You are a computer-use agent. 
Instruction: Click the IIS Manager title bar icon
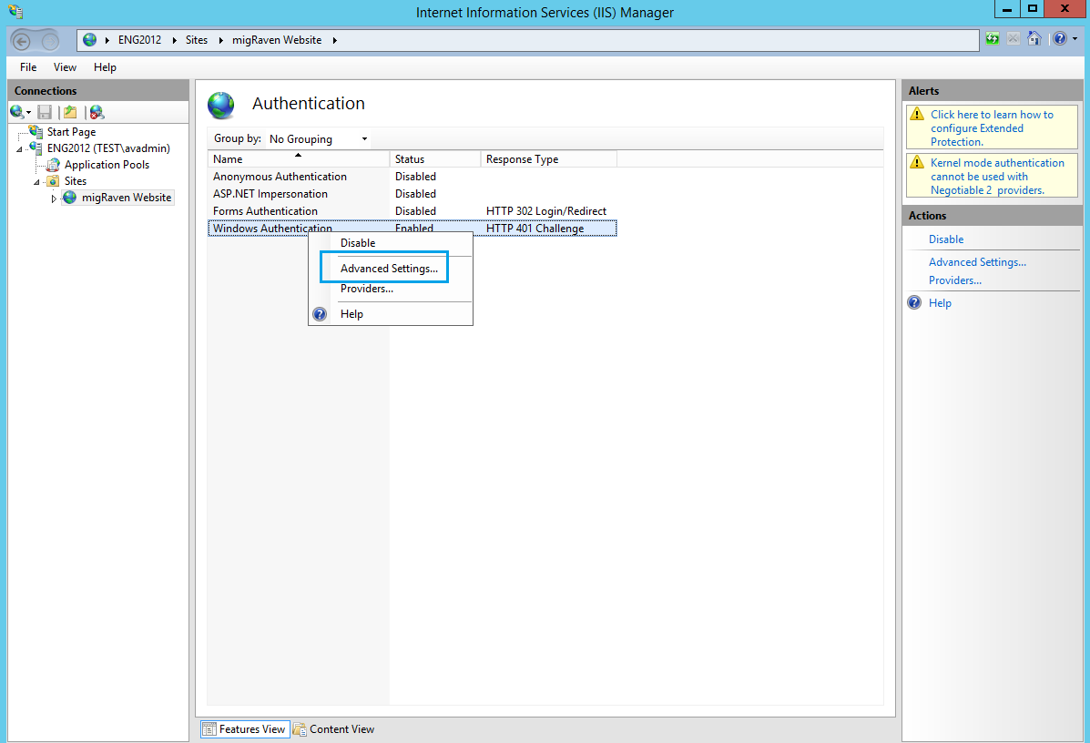[15, 12]
